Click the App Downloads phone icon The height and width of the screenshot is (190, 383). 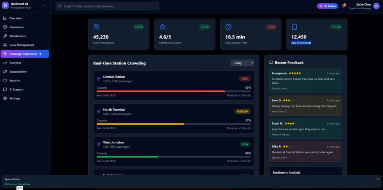[294, 27]
